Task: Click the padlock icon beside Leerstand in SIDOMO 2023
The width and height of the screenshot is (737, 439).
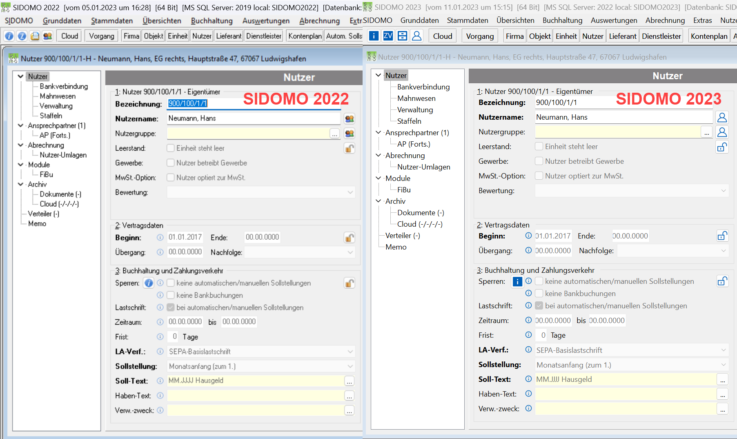Action: [722, 147]
